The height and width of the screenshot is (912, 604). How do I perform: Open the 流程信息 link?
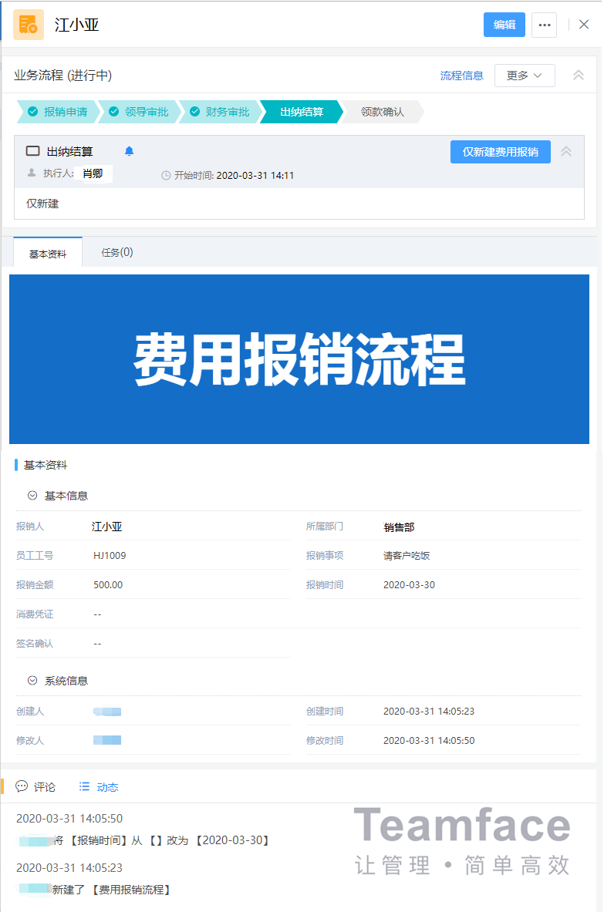[x=461, y=76]
